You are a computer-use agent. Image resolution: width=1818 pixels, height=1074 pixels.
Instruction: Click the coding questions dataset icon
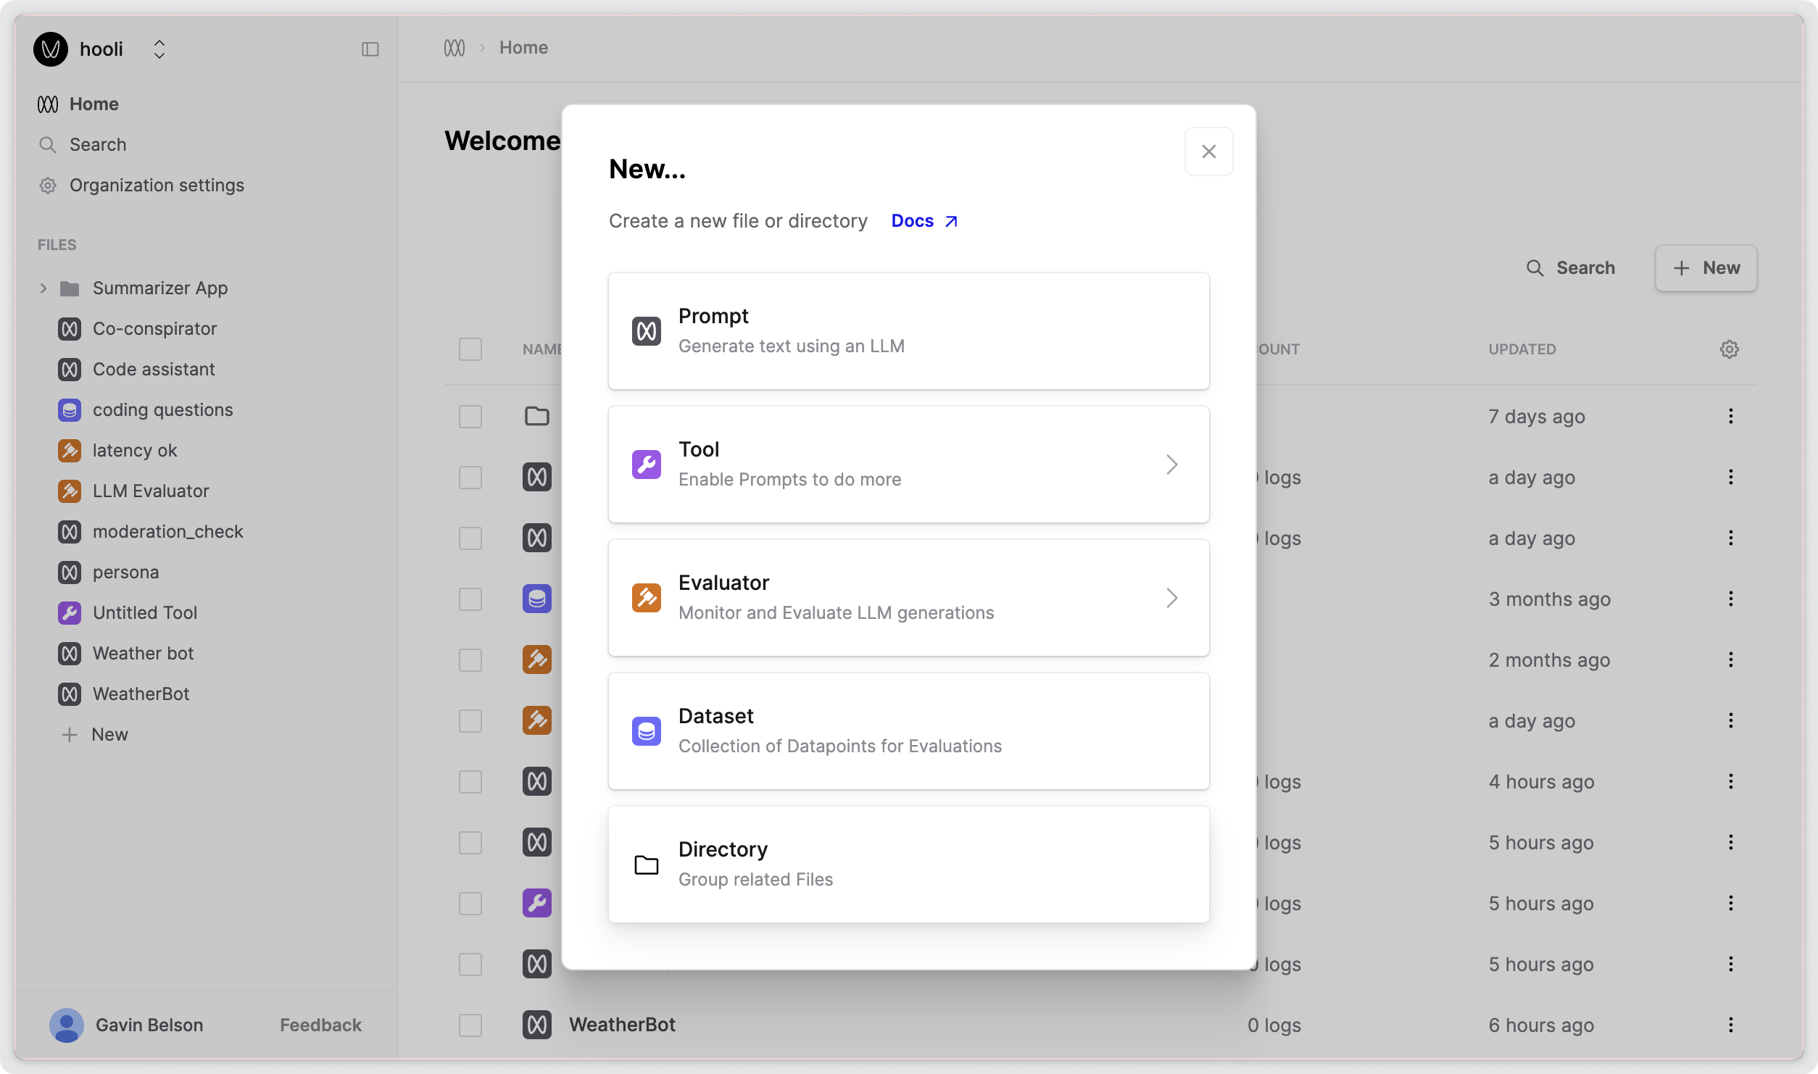coord(69,409)
